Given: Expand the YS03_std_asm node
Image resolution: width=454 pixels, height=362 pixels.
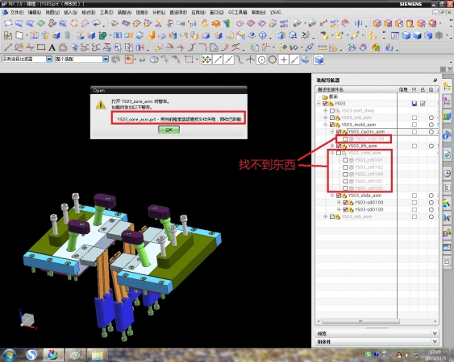Looking at the screenshot, I should 326,117.
